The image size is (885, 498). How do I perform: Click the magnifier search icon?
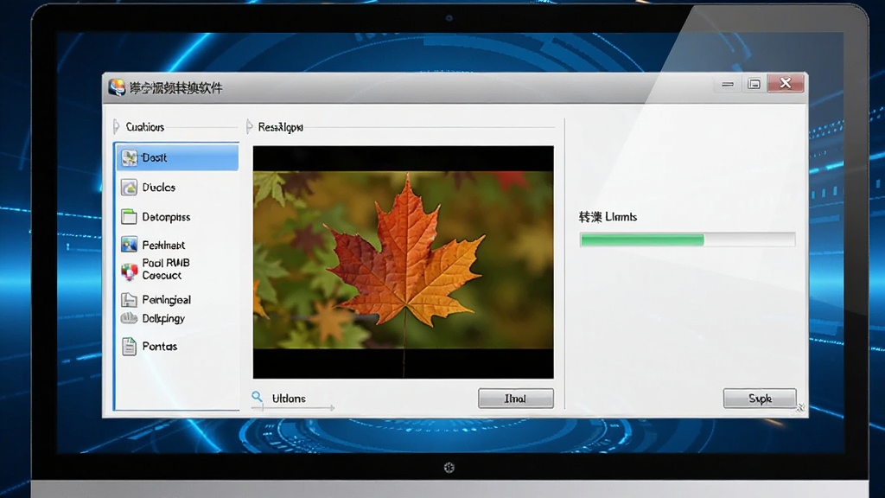257,397
